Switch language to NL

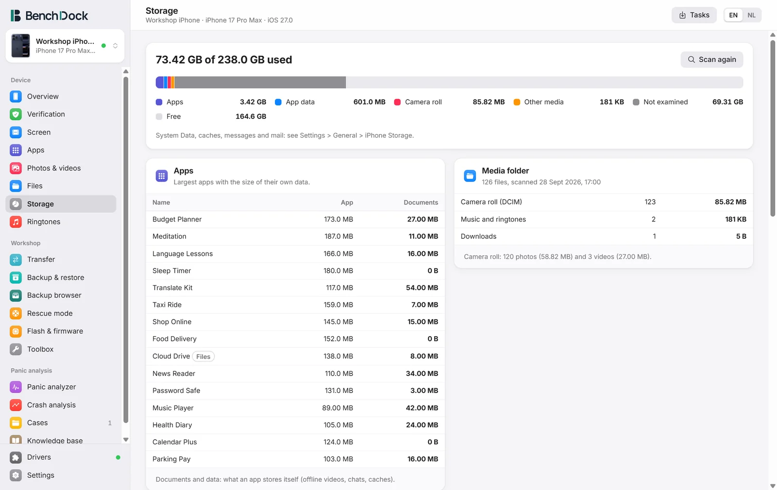tap(751, 15)
